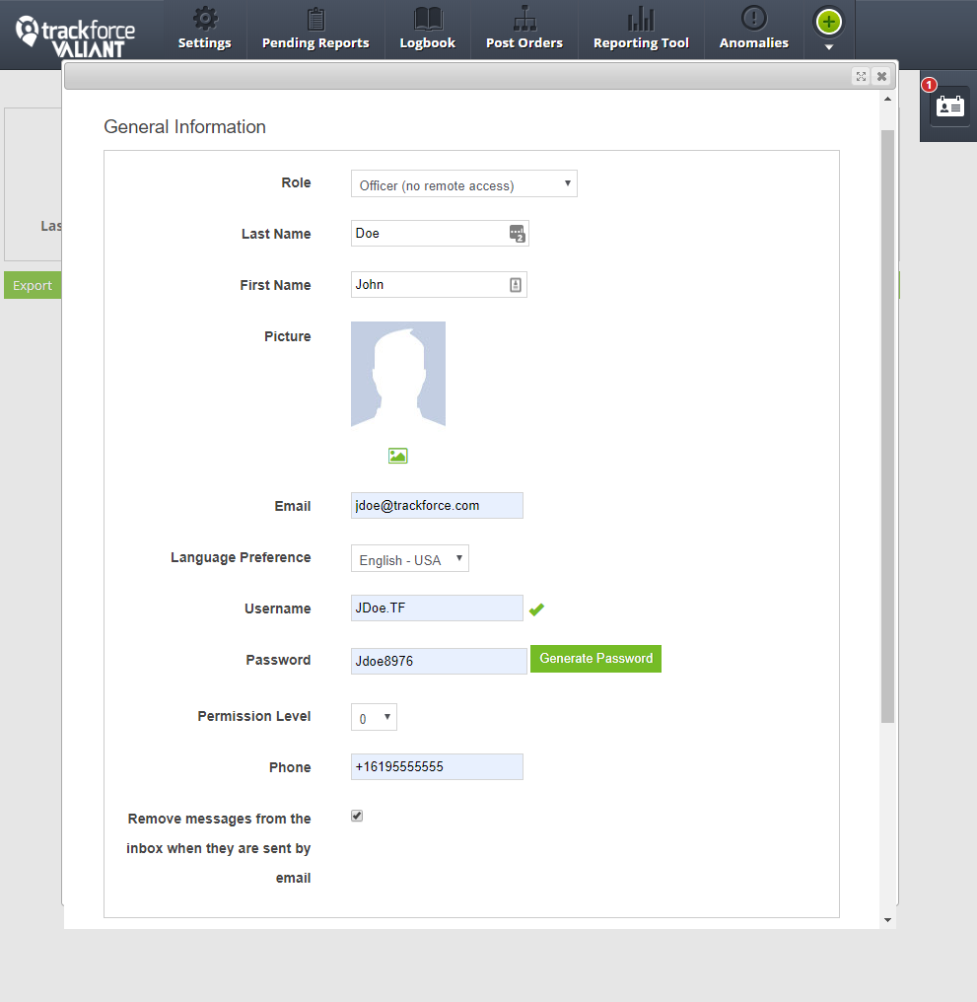Open Settings via the gear icon
The image size is (977, 1002).
coord(204,29)
